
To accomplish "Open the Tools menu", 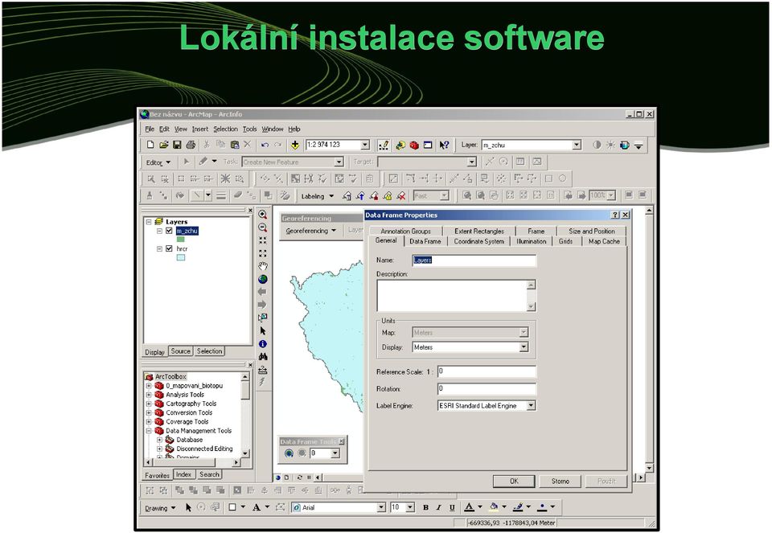I will click(249, 129).
